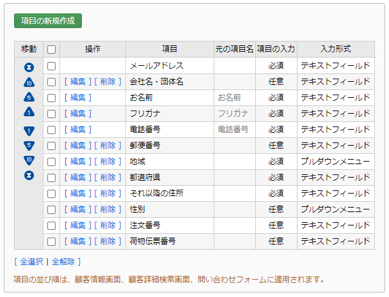Click the move-to-bottom arrow icon
The height and width of the screenshot is (297, 389).
(x=29, y=176)
